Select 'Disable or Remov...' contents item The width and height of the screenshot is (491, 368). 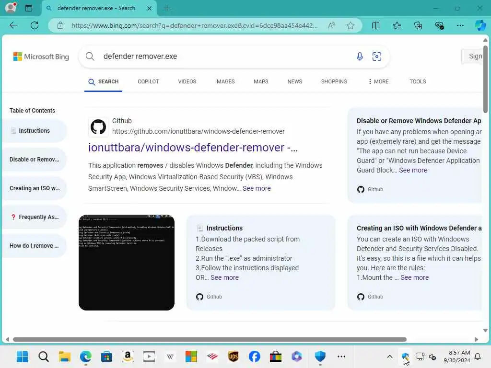click(35, 159)
